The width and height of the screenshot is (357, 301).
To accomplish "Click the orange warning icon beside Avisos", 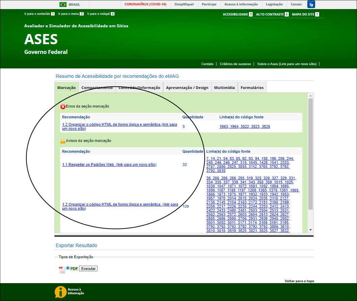I will click(x=63, y=141).
